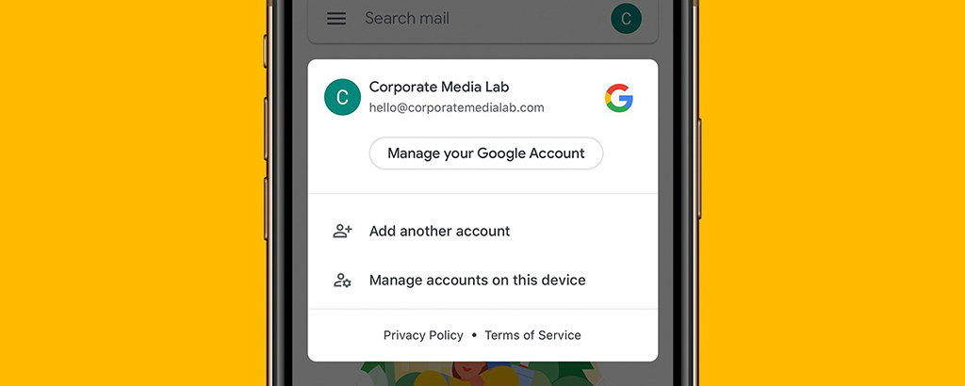
Task: Flip the mute switch on phone's left edge
Action: pos(267,51)
